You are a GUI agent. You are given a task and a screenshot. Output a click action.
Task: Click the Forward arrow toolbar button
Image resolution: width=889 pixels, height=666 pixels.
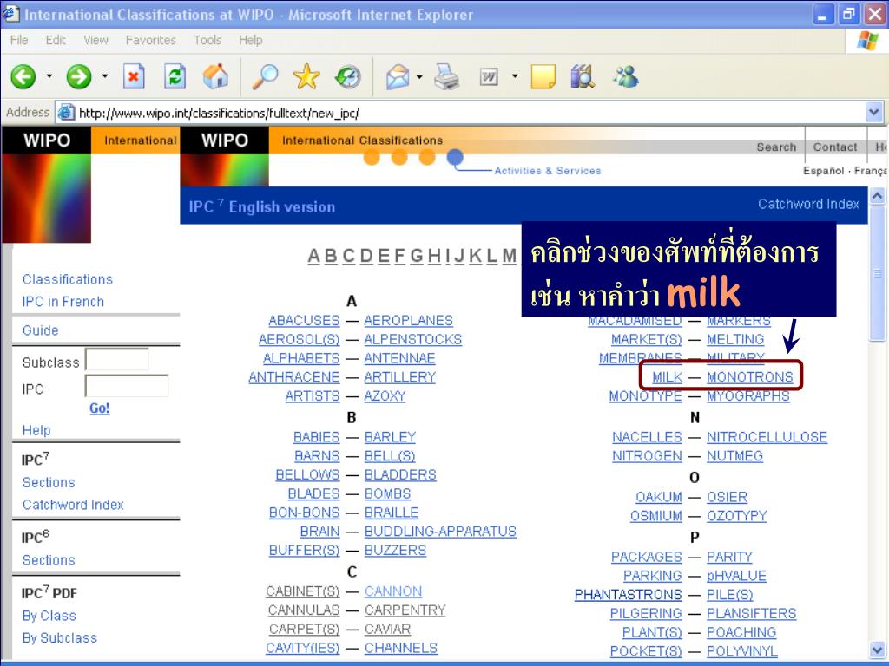[x=79, y=76]
